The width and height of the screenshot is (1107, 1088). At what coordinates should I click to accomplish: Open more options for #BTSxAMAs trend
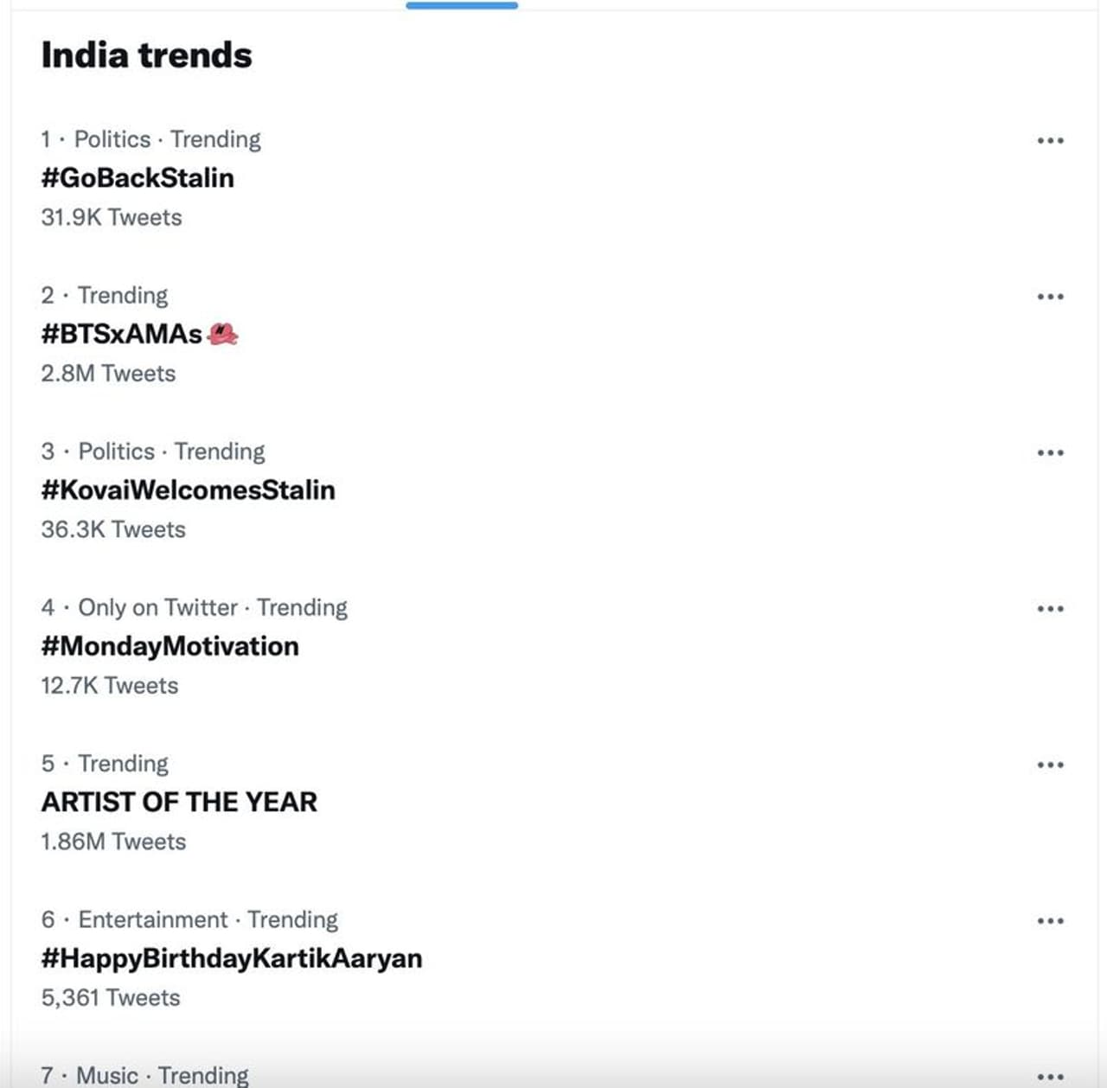point(1050,297)
